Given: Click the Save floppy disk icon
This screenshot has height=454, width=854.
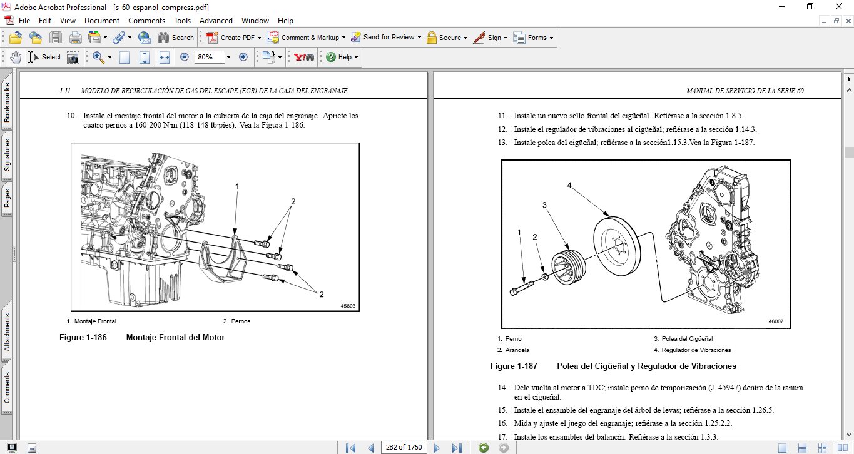Looking at the screenshot, I should pos(56,38).
